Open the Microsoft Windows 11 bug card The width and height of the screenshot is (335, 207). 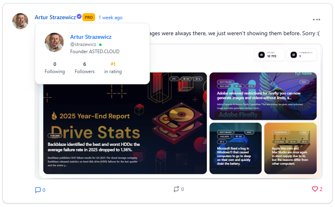point(235,149)
